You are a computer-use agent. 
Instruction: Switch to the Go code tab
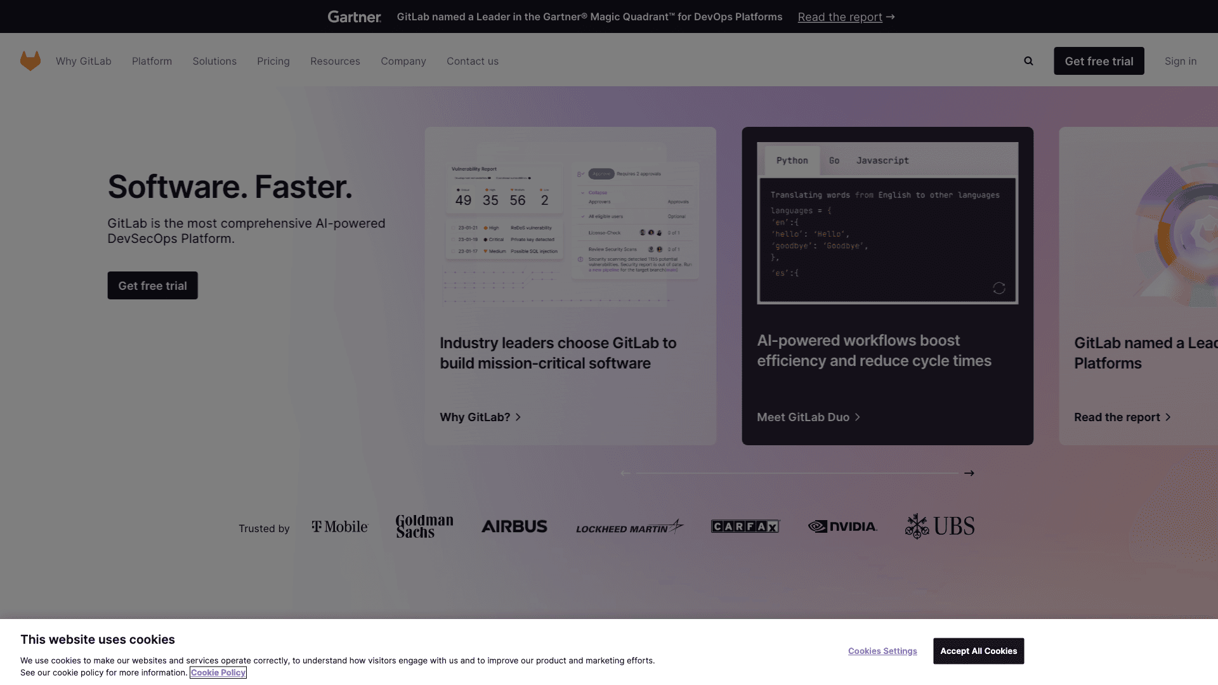834,160
